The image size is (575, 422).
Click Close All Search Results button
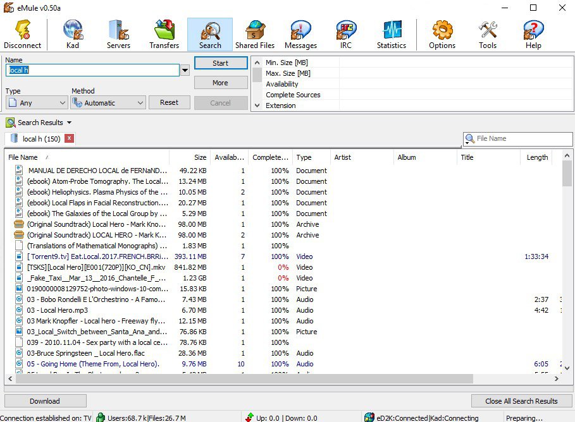click(521, 401)
